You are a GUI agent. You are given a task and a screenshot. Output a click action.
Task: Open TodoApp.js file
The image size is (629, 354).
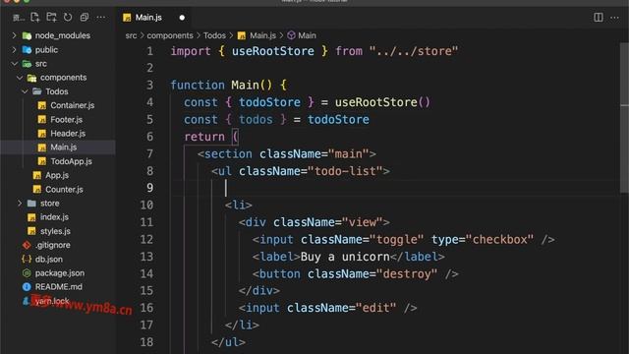[x=71, y=161]
